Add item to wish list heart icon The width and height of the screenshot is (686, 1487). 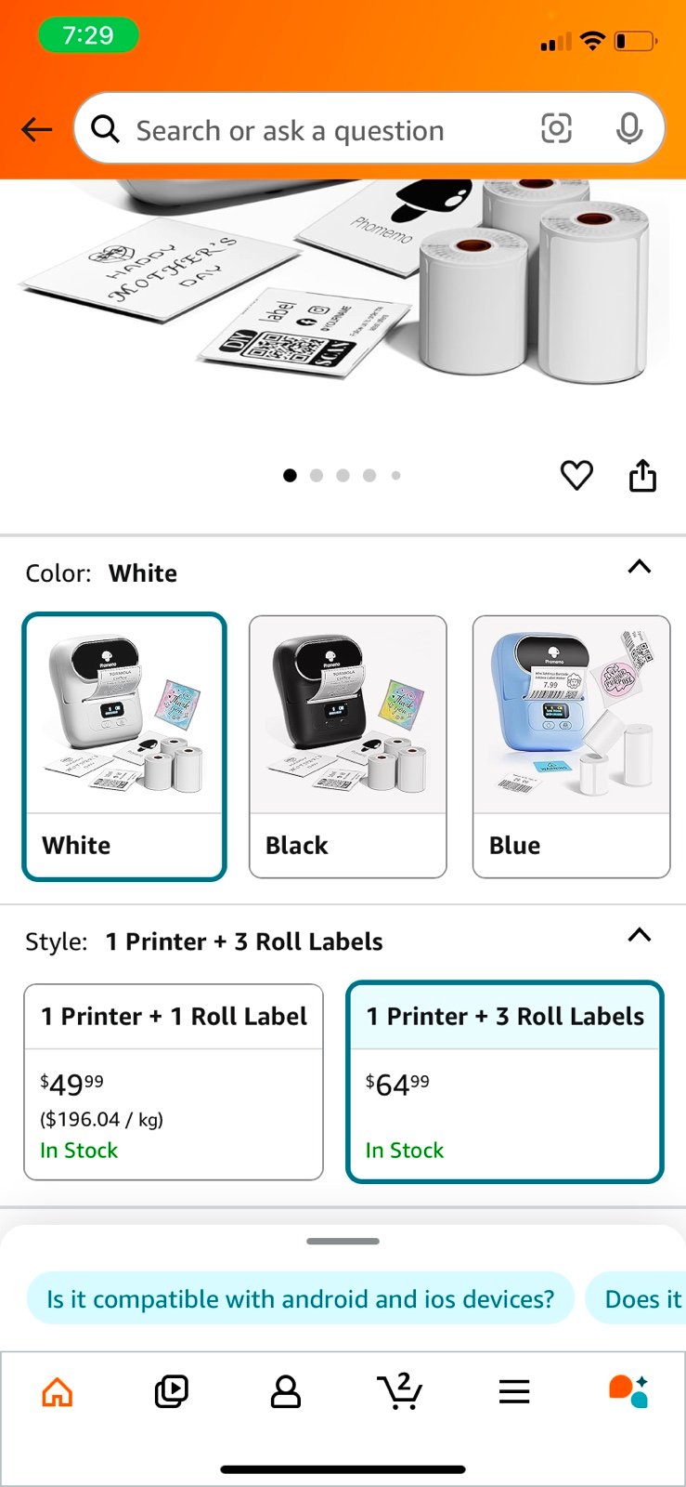point(576,476)
